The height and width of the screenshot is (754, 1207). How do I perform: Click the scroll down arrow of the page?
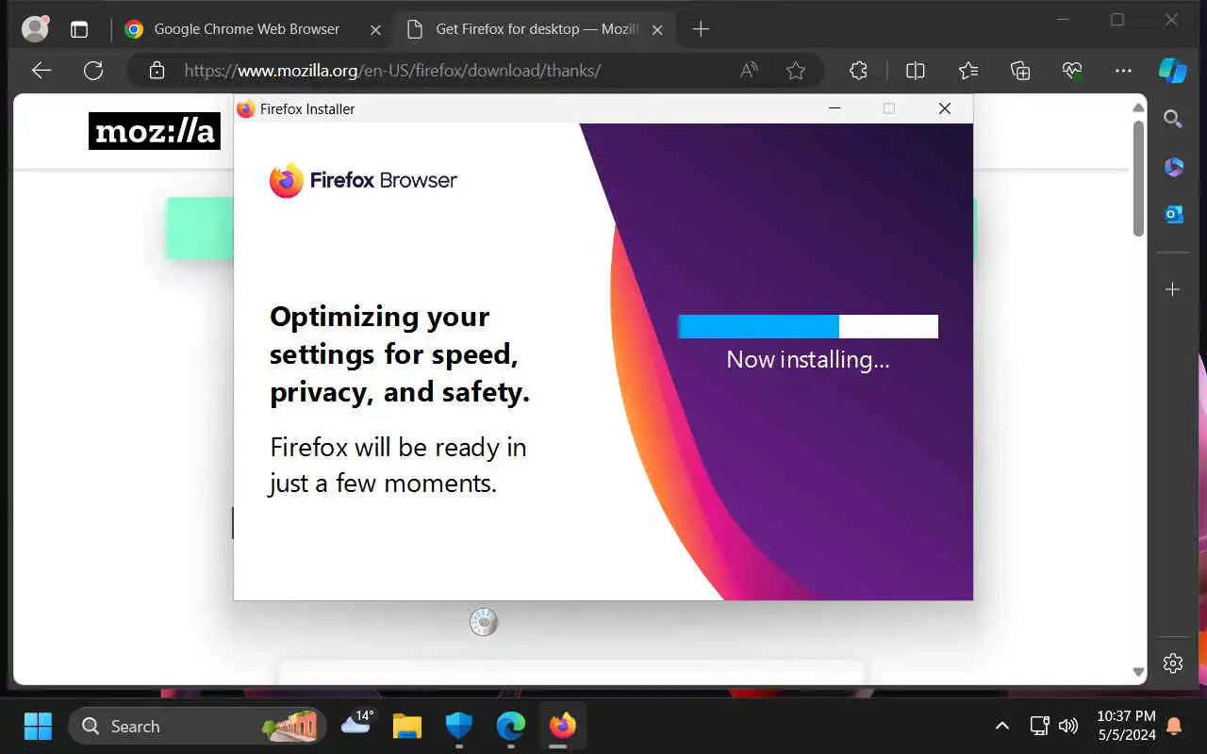coord(1138,672)
